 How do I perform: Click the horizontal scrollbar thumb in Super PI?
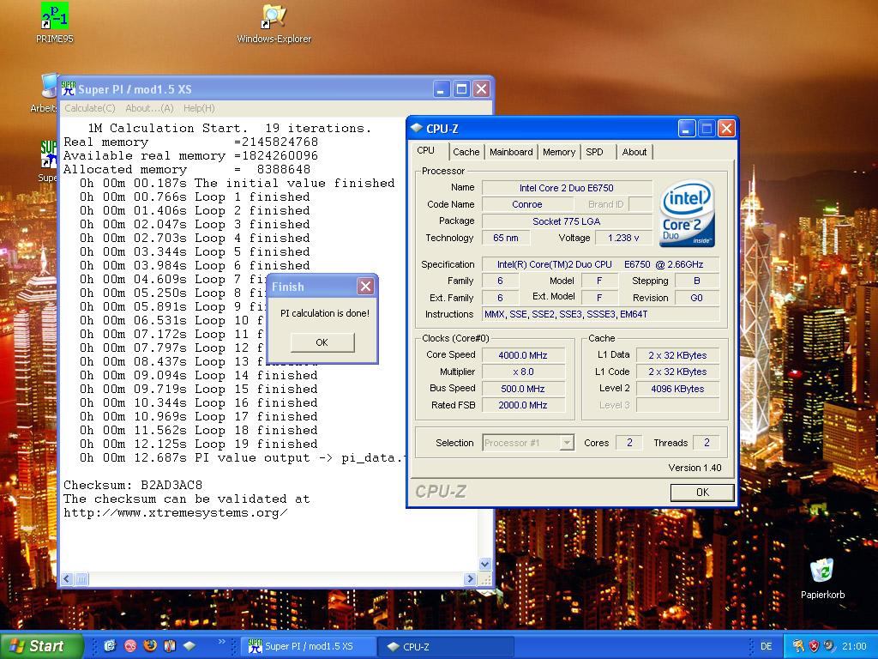click(81, 579)
